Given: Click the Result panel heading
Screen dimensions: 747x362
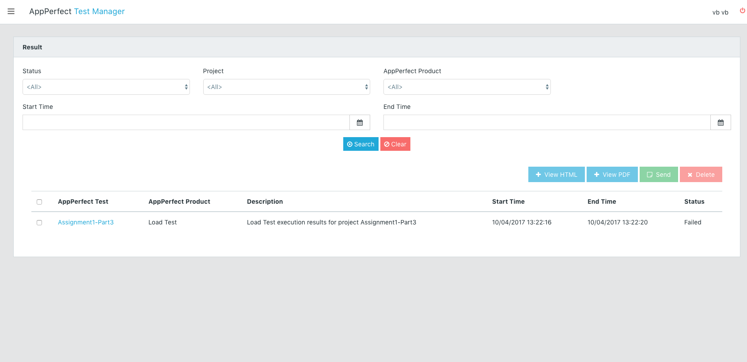Looking at the screenshot, I should tap(32, 47).
